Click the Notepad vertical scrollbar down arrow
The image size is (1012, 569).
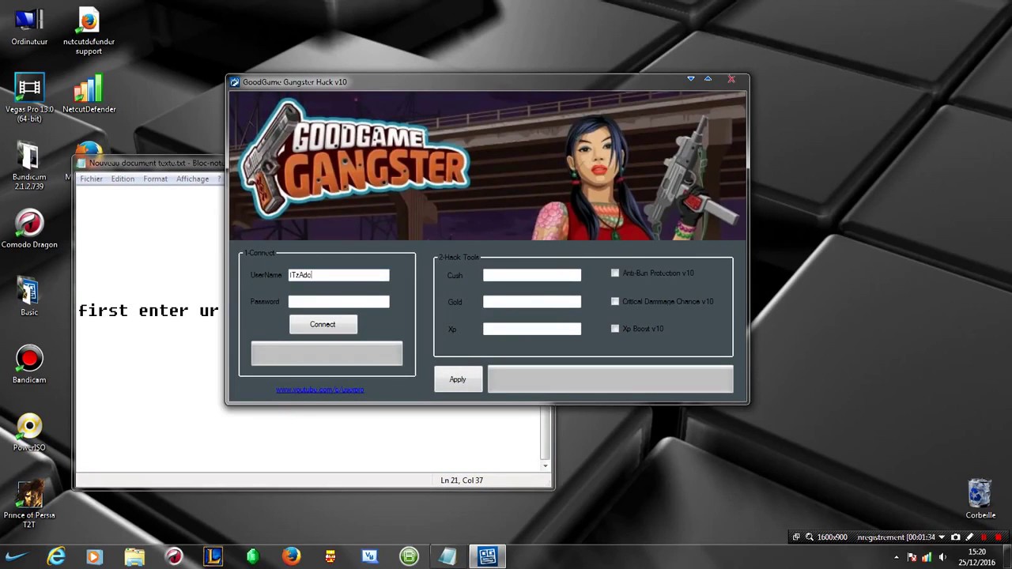click(x=545, y=465)
